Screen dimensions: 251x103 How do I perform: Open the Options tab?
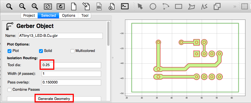(x=69, y=16)
